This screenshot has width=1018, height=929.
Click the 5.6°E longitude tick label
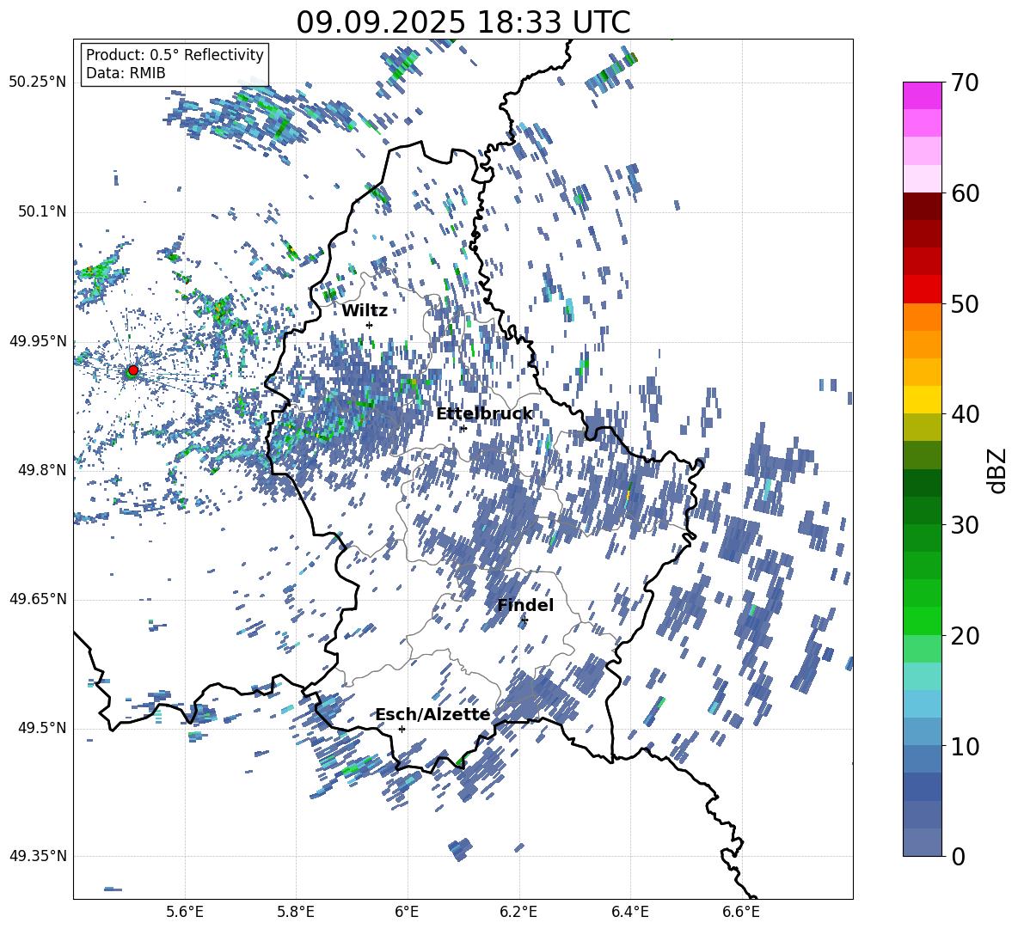pyautogui.click(x=185, y=912)
